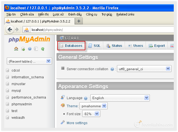Click the performance_schema database icon
Screen dimensions: 178x132
pos(8,97)
